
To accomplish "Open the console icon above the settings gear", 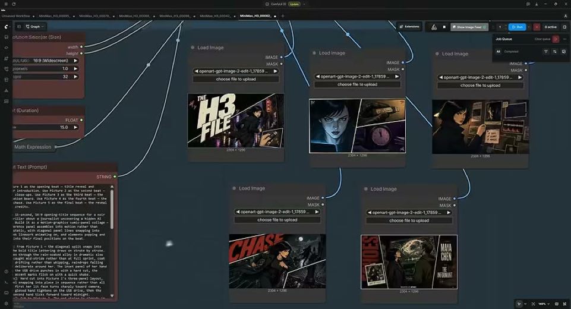I will point(6,282).
